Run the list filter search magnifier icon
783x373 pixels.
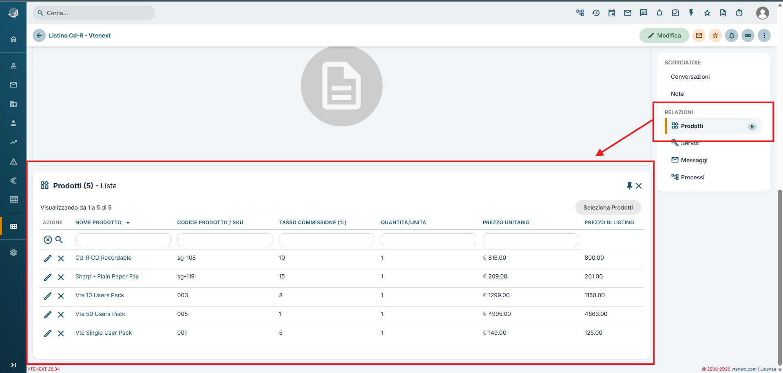(x=59, y=240)
